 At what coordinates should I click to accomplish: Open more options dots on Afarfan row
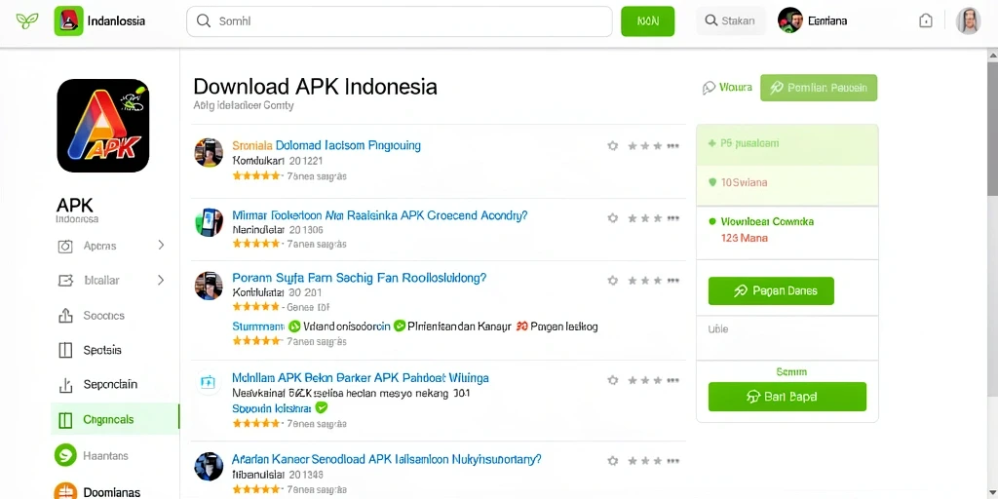pos(672,461)
